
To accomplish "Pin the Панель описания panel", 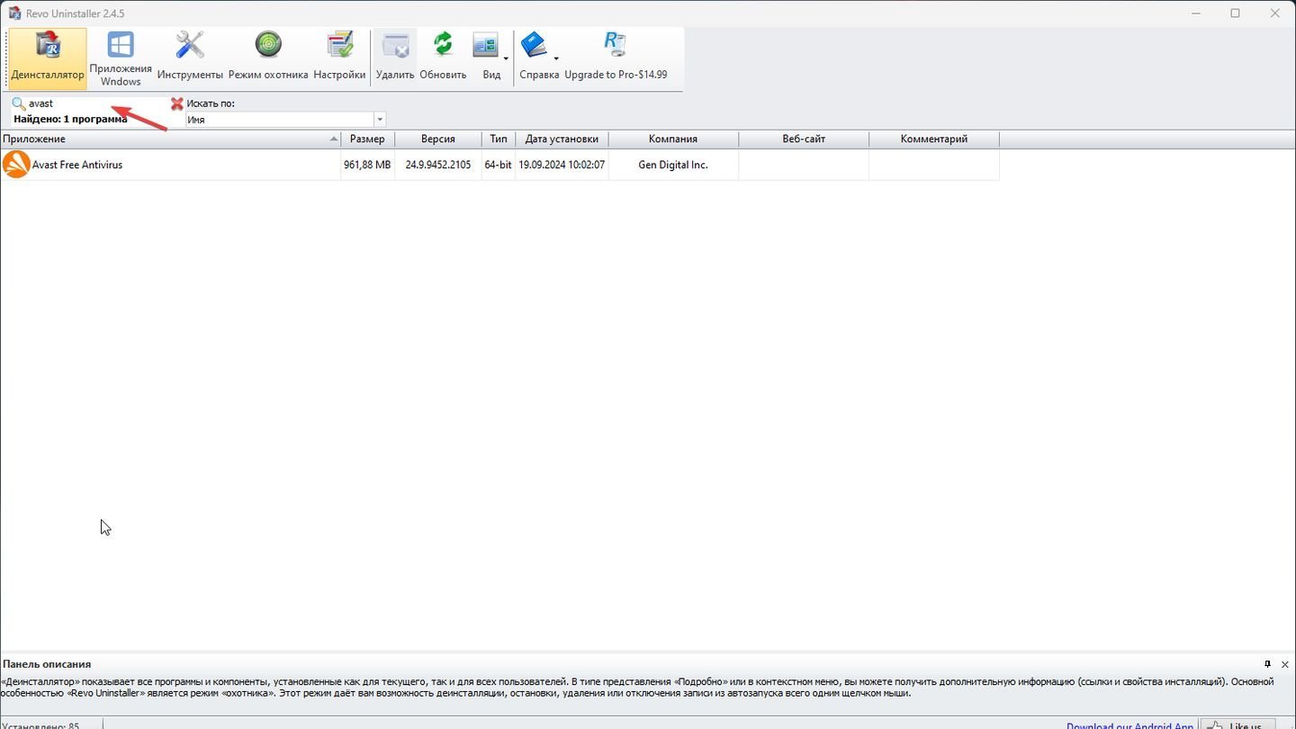I will point(1267,664).
